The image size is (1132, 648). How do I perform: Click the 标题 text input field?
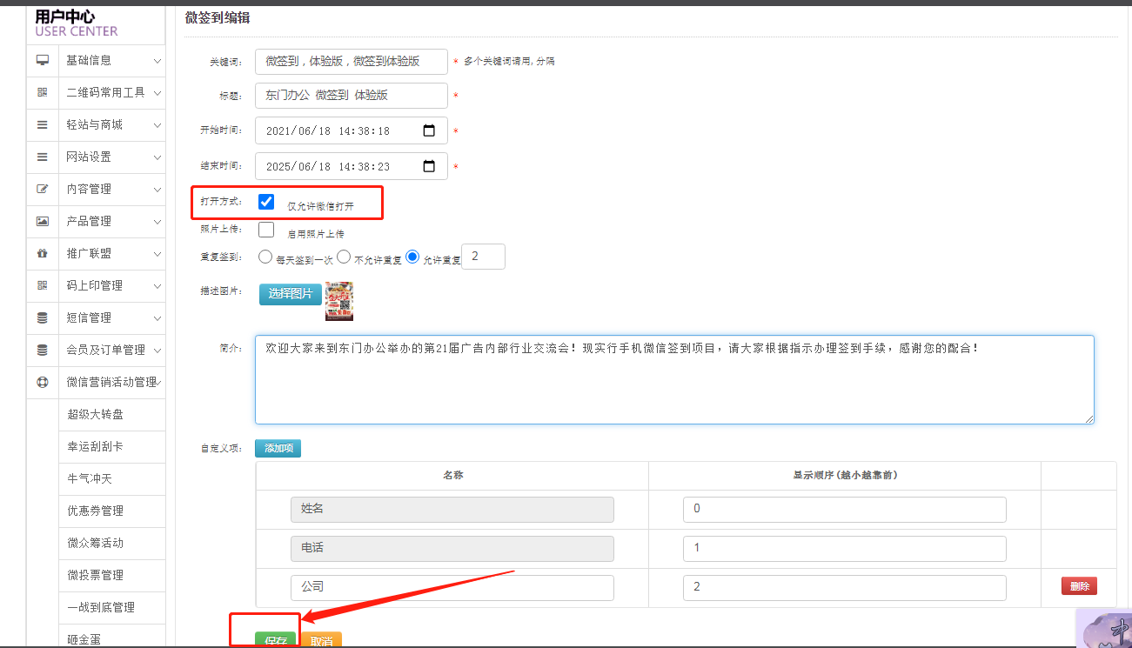(351, 96)
